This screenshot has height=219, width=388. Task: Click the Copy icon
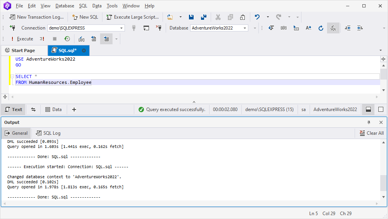[x=230, y=17]
